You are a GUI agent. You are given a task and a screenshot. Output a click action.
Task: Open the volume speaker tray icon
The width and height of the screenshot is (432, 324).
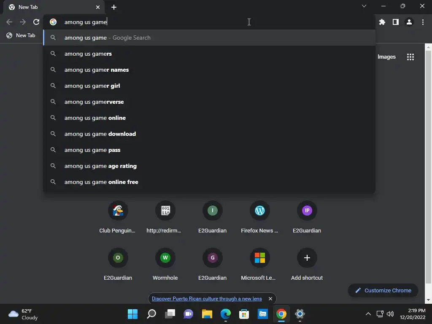point(390,314)
